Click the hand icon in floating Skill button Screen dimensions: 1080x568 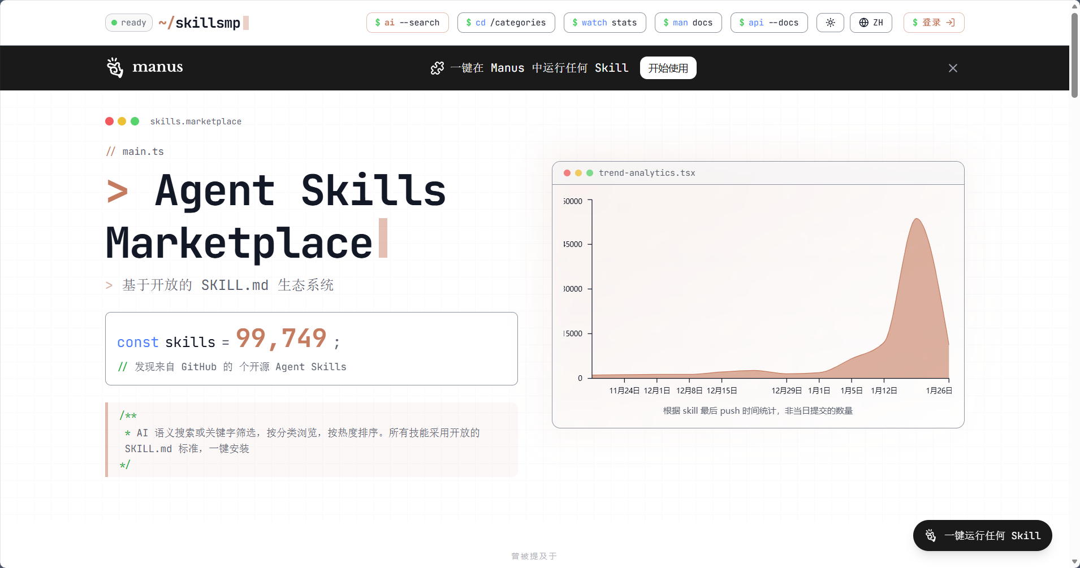(x=931, y=535)
